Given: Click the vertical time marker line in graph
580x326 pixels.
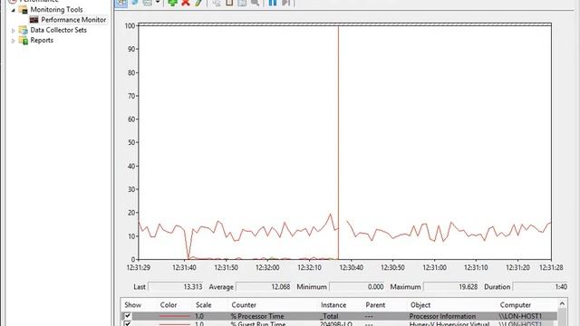Looking at the screenshot, I should pyautogui.click(x=338, y=142).
